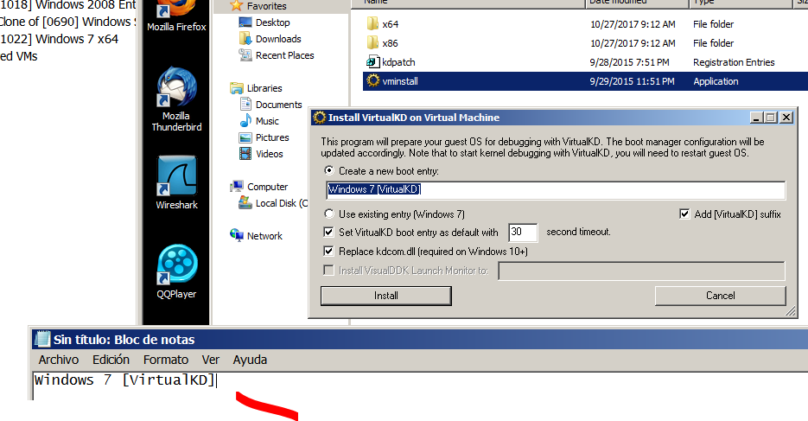Open the Archivo menu in Notepad
Viewport: 808px width, 421px height.
58,360
